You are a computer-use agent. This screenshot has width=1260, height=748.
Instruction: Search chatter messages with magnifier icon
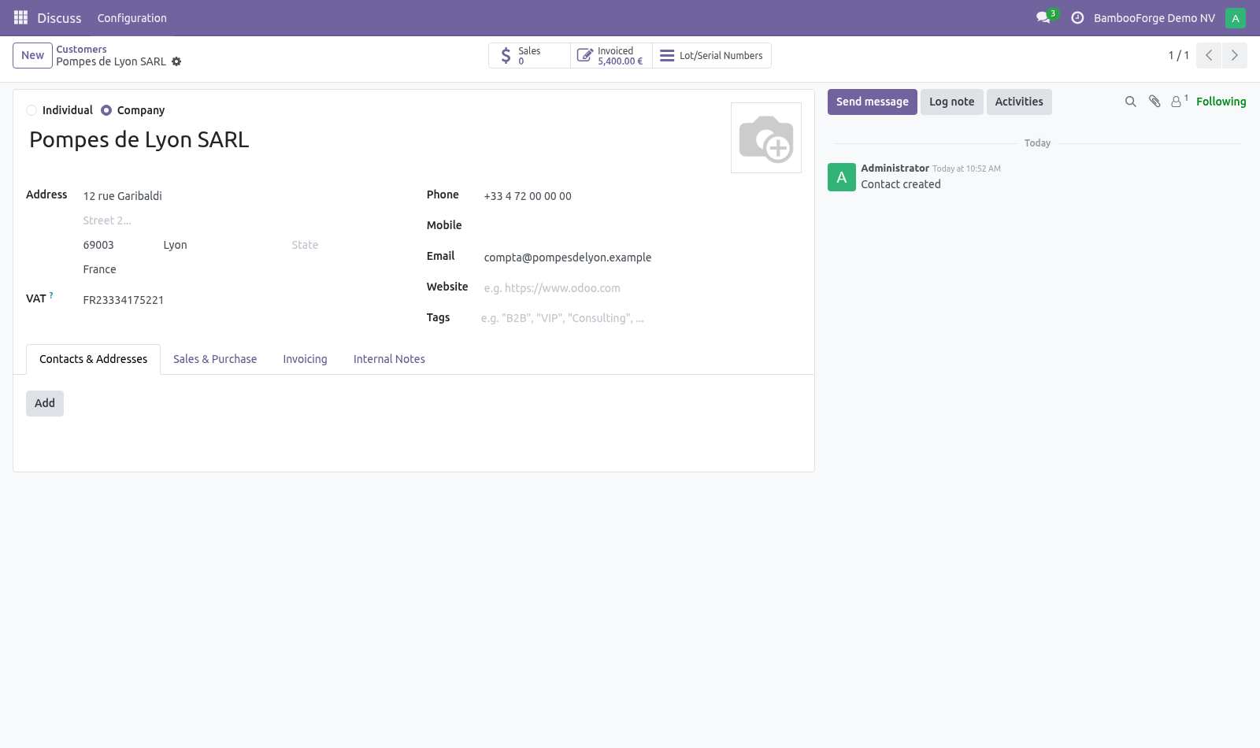(x=1131, y=102)
